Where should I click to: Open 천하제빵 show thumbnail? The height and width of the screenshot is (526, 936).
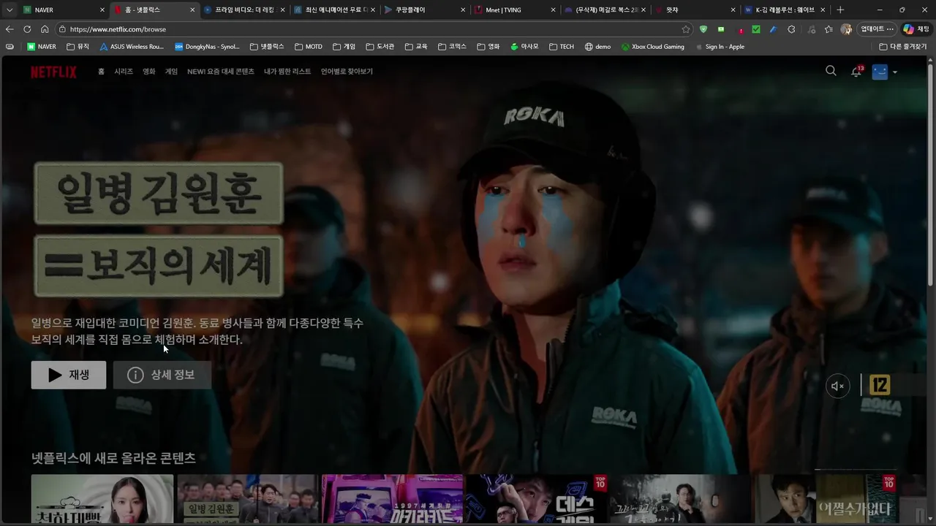102,499
